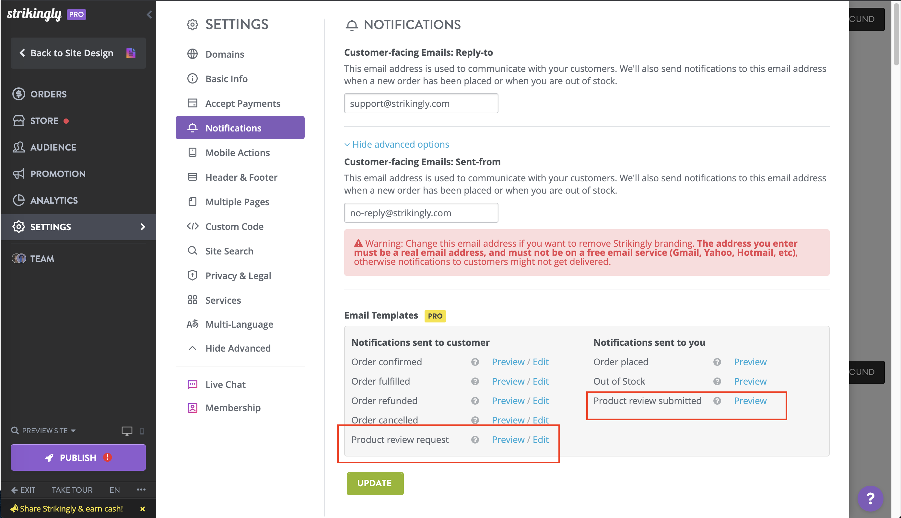Edit the Order fulfilled email template
The height and width of the screenshot is (518, 901).
(x=541, y=381)
